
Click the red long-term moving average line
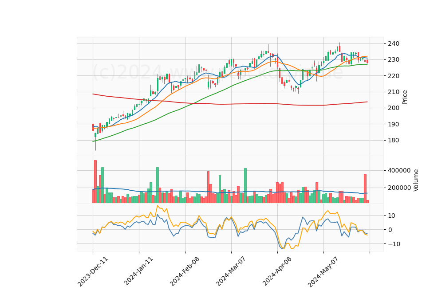(231, 104)
